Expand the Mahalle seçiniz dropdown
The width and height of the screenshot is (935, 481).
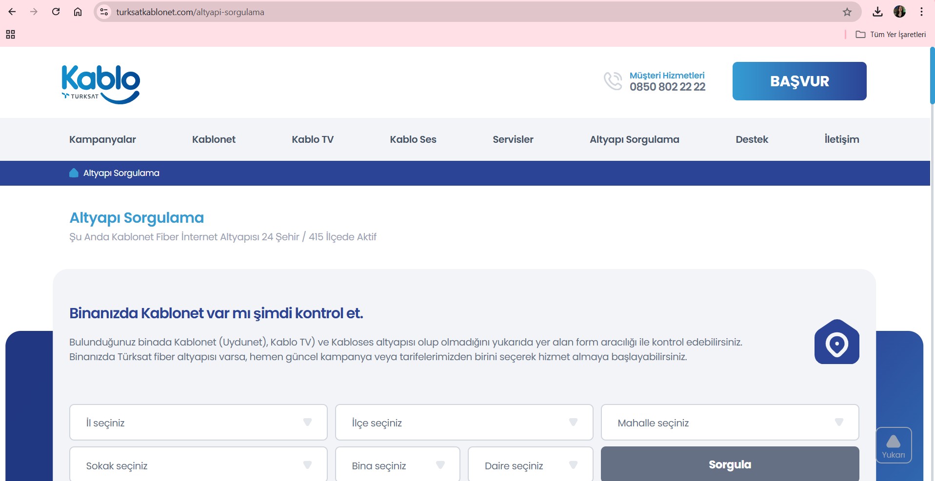[x=730, y=422]
